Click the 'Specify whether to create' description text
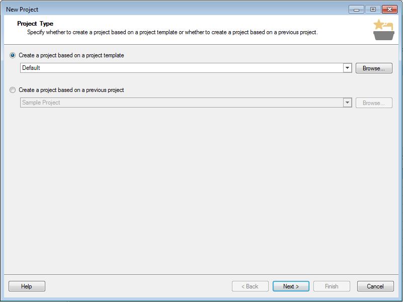This screenshot has width=403, height=302. click(x=173, y=32)
